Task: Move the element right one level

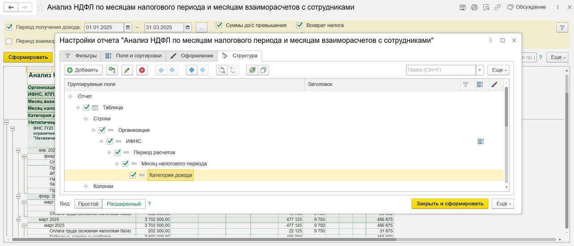Action: [203, 70]
